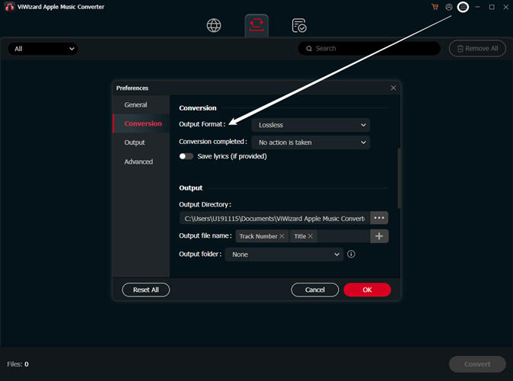Click the output folder info icon
Viewport: 513px width, 381px height.
pyautogui.click(x=351, y=255)
